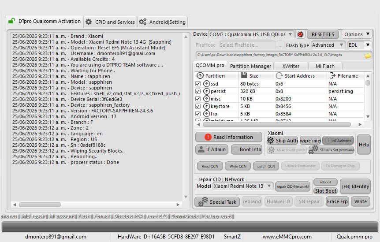Click the up-arrow icon on the frp partition row
Viewport: 380px width, 242px height.
click(206, 114)
